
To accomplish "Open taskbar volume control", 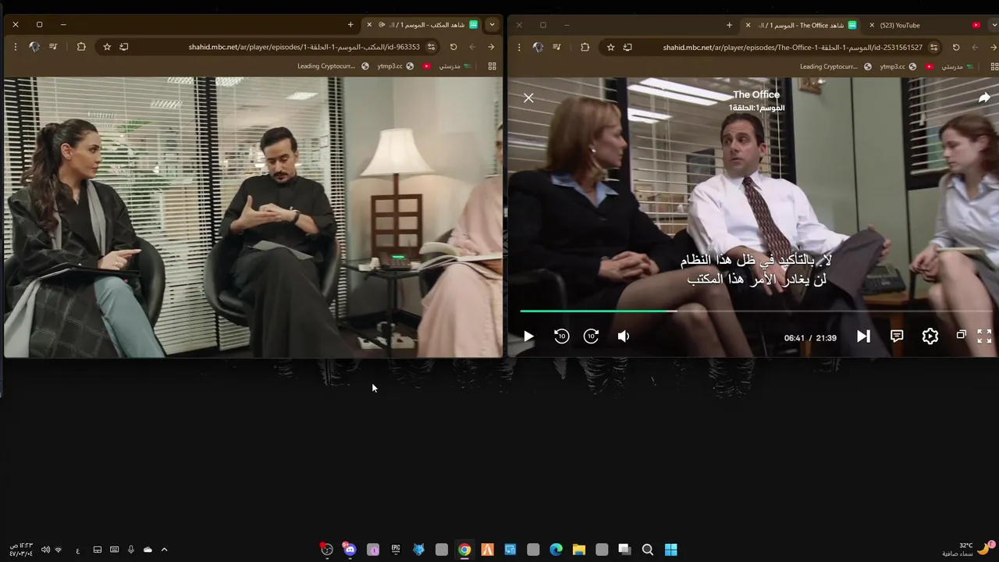I will (45, 550).
